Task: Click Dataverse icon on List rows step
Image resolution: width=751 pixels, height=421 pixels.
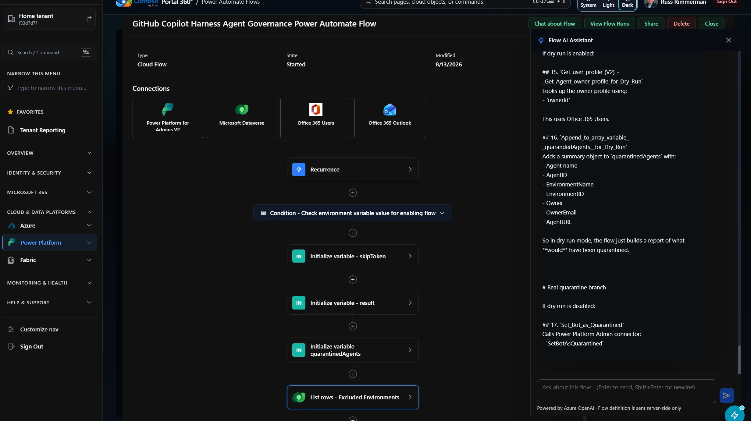Action: click(x=299, y=397)
